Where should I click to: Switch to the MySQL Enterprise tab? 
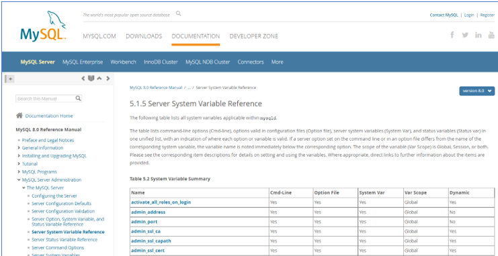83,62
